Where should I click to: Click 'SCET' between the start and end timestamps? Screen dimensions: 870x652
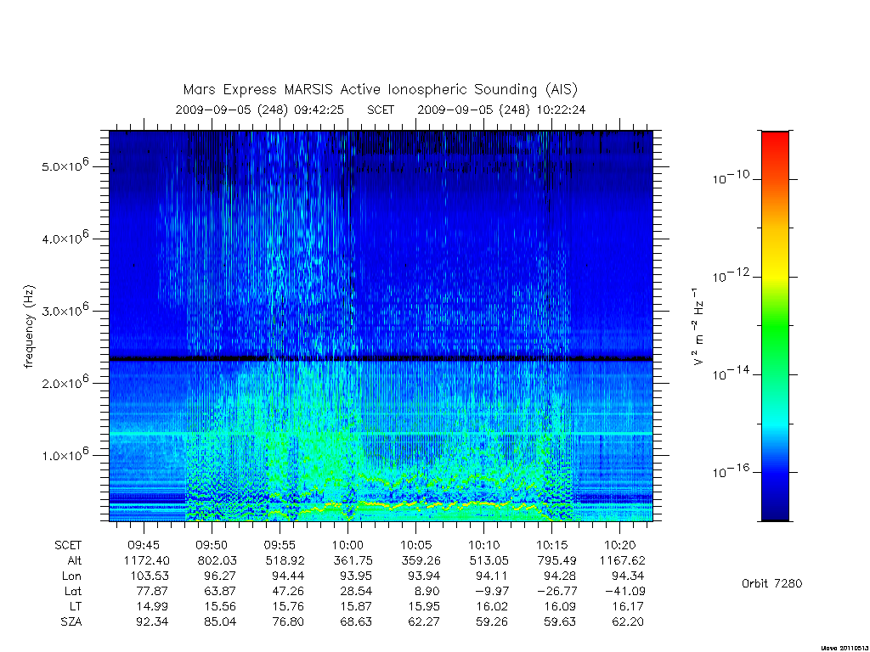pos(381,110)
